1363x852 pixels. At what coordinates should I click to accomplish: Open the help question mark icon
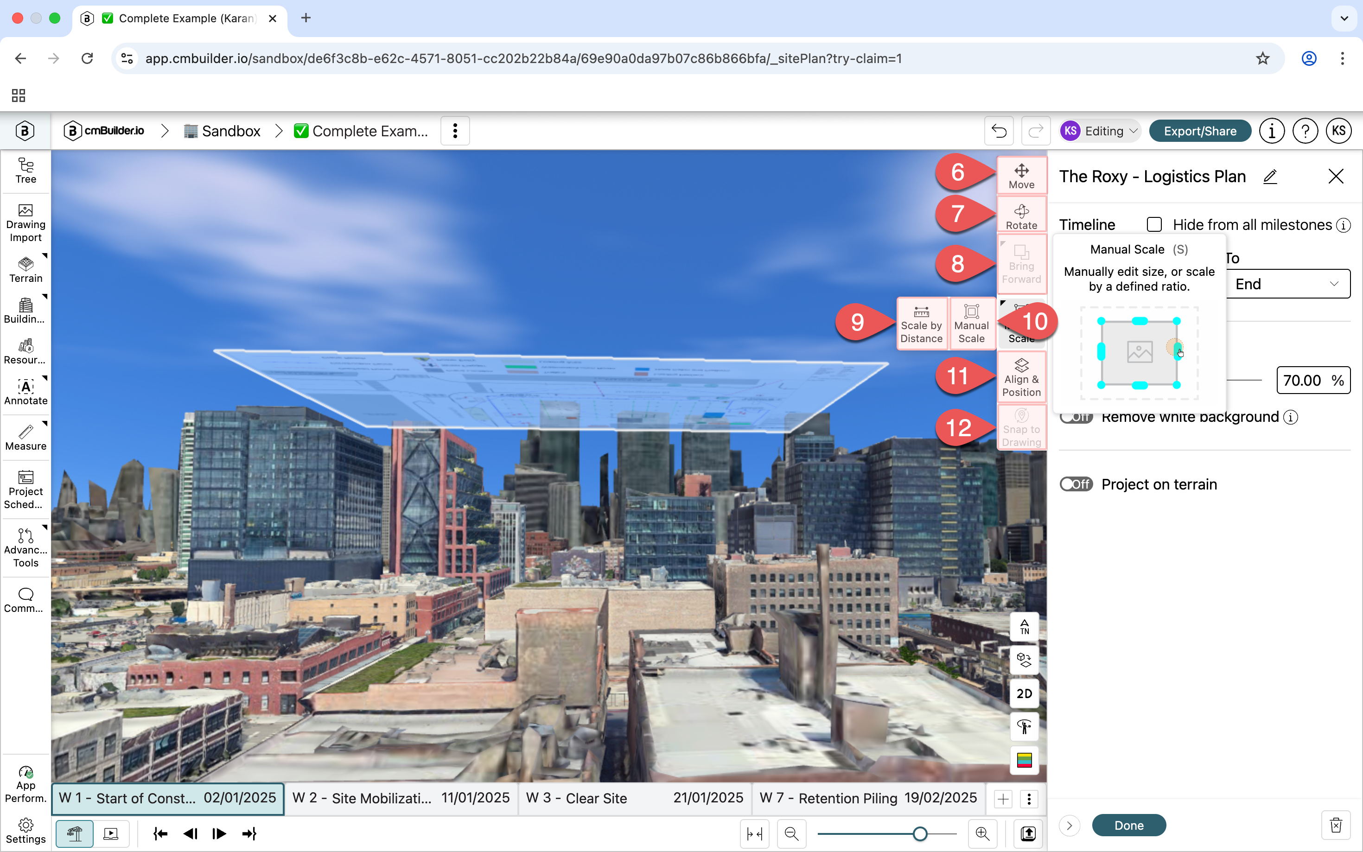[x=1305, y=131]
